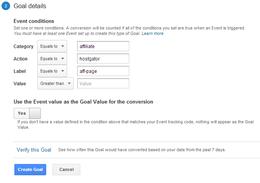
Task: Click the step 2 circle icon
Action: tap(6, 6)
